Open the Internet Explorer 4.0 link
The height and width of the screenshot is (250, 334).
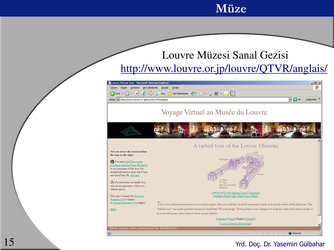pyautogui.click(x=123, y=203)
